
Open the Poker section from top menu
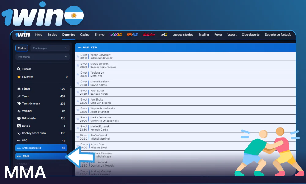[218, 35]
